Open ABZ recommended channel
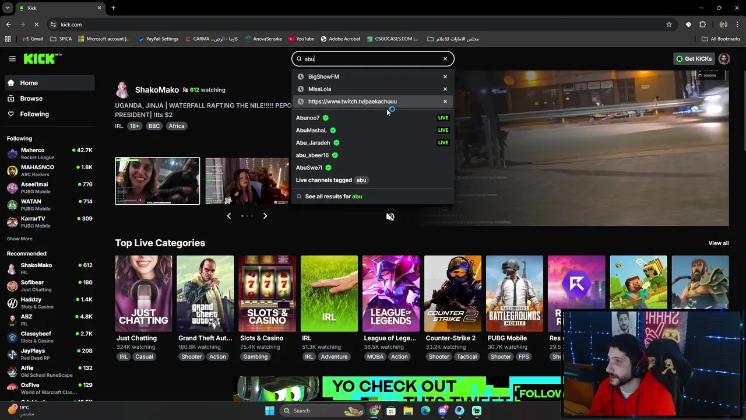Screen dimensions: 746x420 50,320
